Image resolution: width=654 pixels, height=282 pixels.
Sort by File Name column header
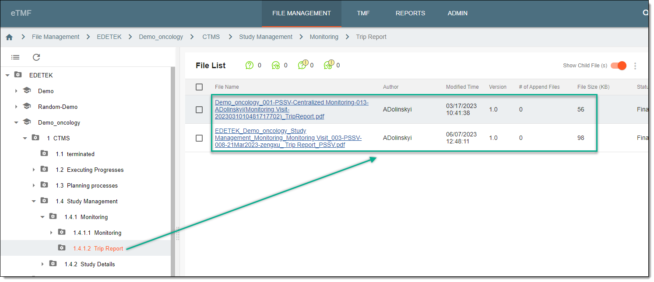(227, 87)
